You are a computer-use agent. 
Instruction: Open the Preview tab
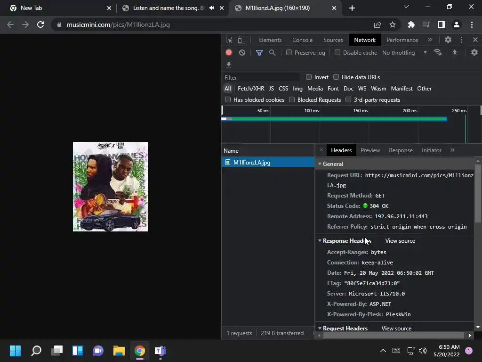click(x=370, y=150)
